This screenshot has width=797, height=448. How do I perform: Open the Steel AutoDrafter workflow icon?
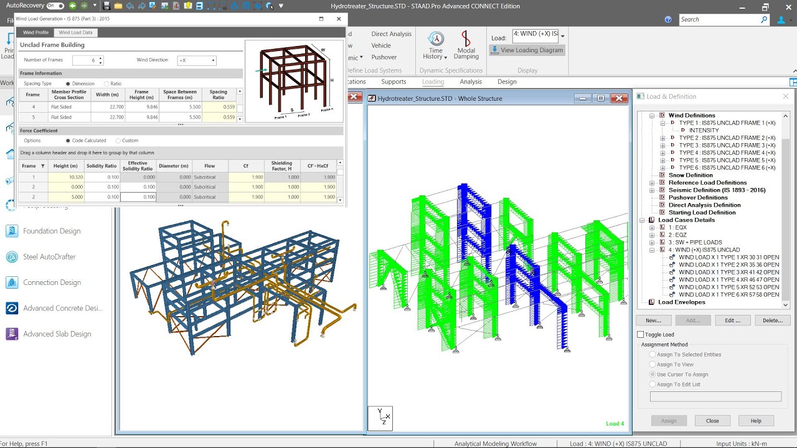pos(12,256)
